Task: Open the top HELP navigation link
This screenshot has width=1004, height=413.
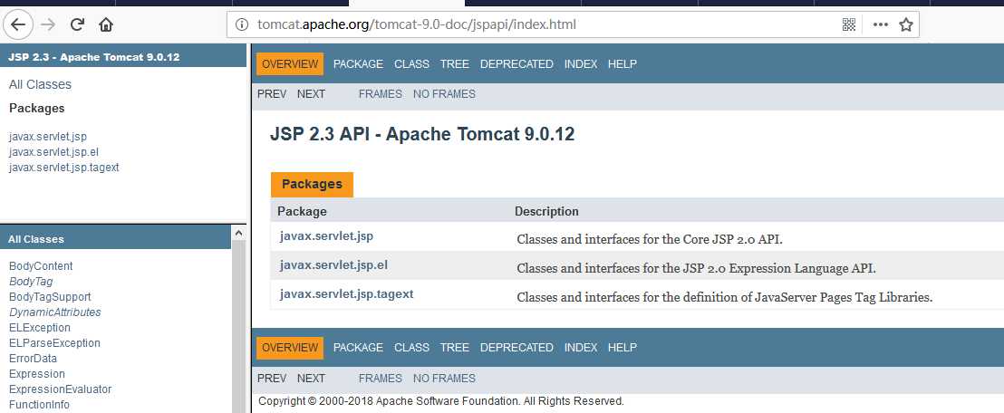Action: pos(623,64)
